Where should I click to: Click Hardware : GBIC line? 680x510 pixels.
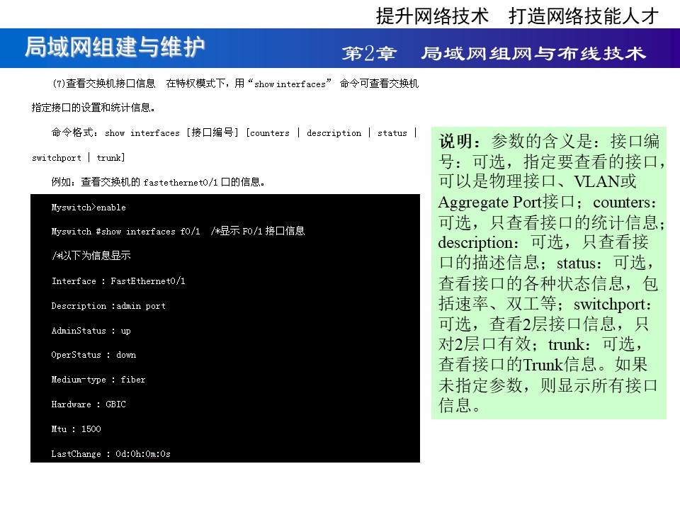point(89,404)
